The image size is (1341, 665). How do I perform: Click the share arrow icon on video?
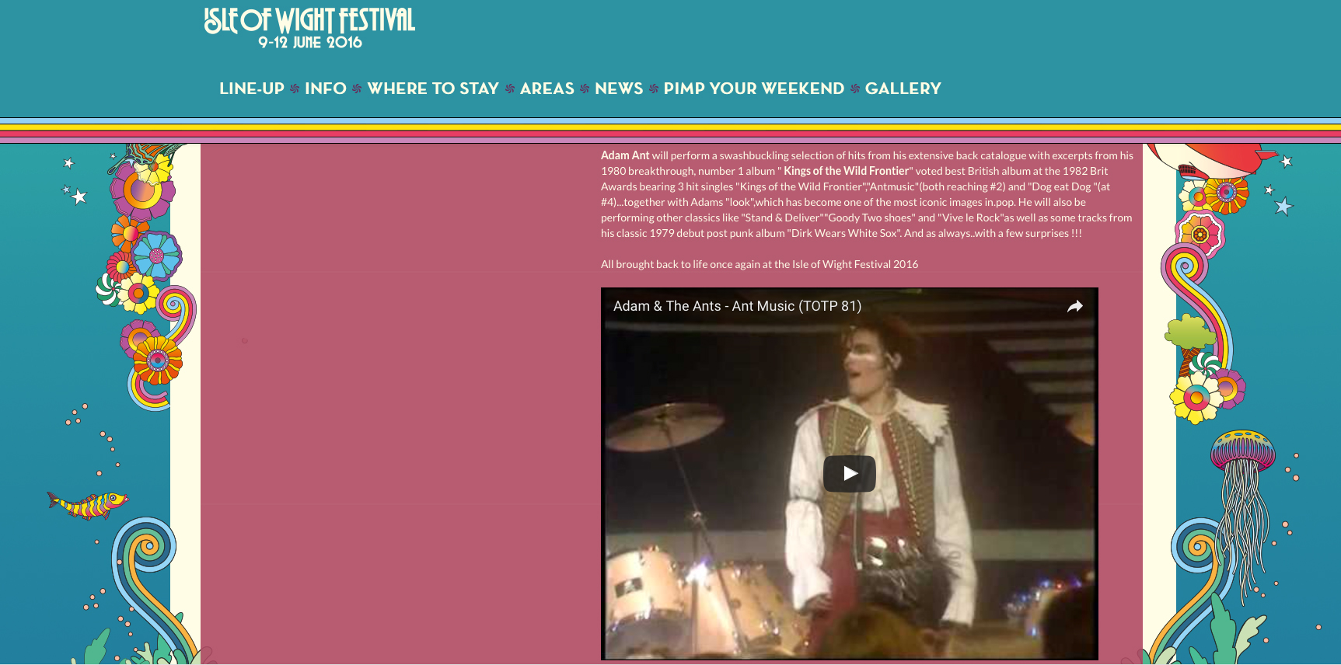coord(1074,306)
